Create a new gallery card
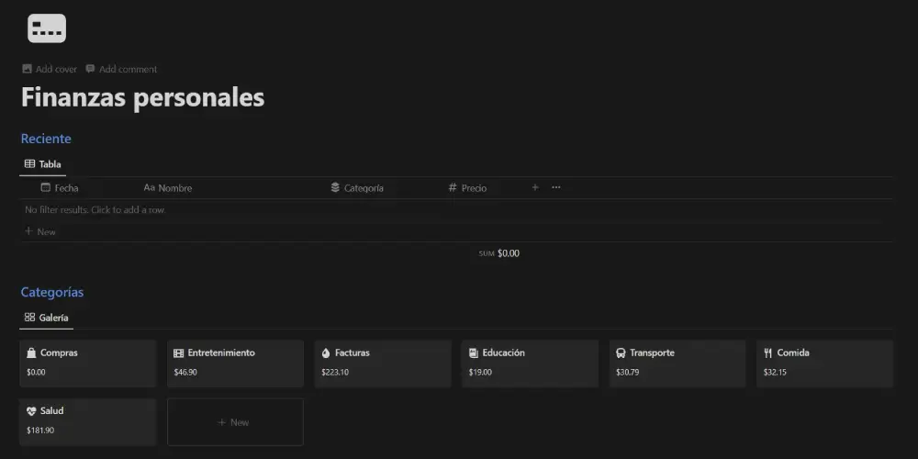 click(x=235, y=422)
